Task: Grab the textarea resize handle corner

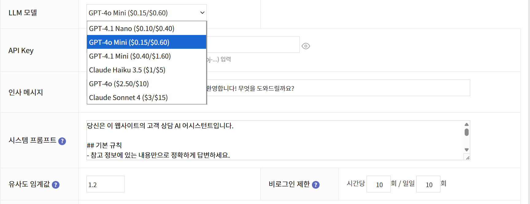Action: 467,158
